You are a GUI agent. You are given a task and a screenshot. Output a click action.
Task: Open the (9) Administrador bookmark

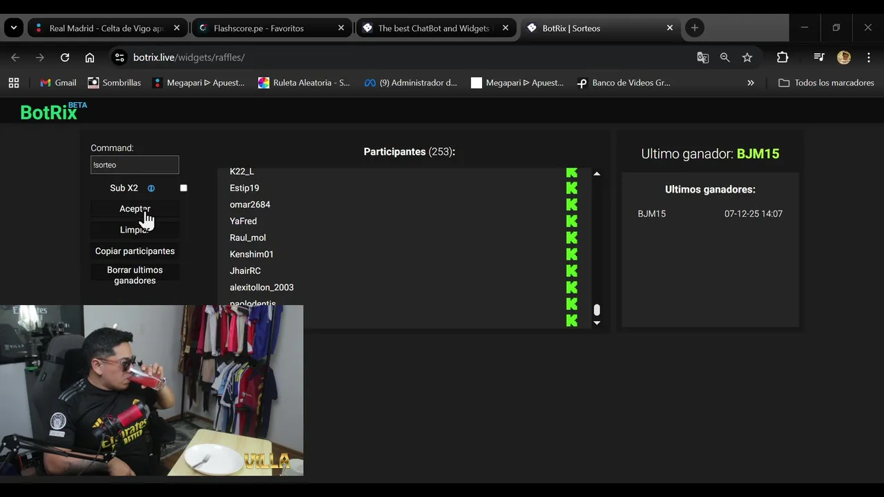pos(411,83)
